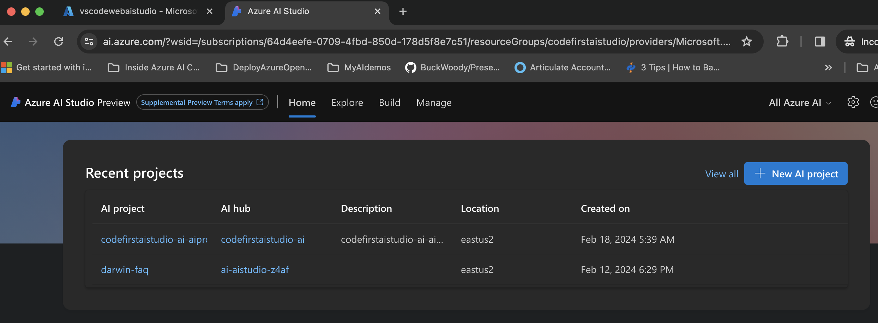
Task: Open the settings gear icon
Action: point(853,102)
